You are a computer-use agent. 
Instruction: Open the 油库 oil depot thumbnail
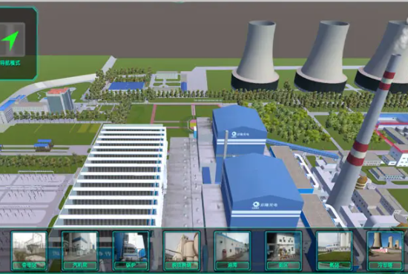click(x=232, y=251)
